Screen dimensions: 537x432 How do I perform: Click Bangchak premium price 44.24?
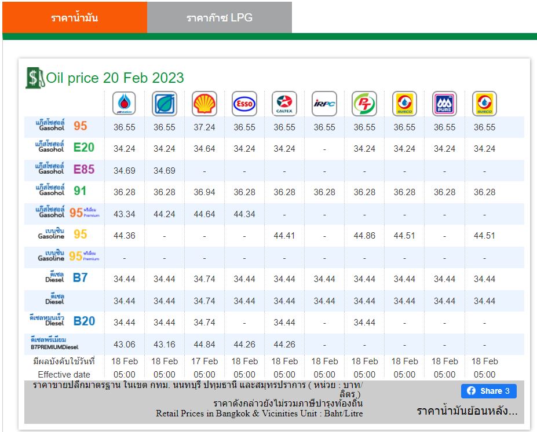165,214
